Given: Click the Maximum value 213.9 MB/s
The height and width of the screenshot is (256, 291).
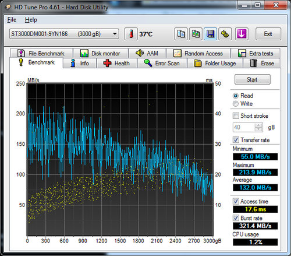Looking at the screenshot, I should tap(255, 173).
